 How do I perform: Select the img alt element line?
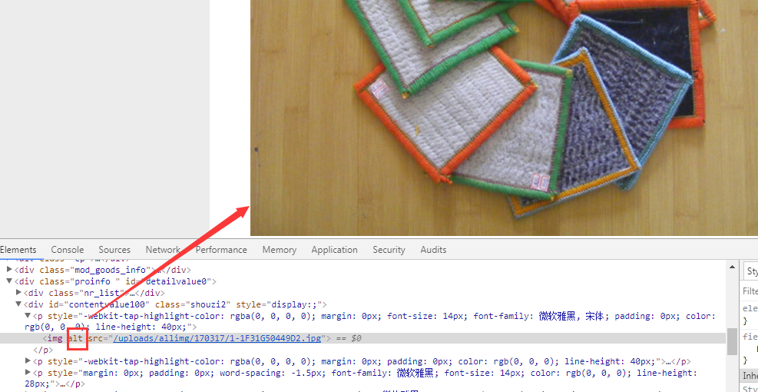(362, 338)
